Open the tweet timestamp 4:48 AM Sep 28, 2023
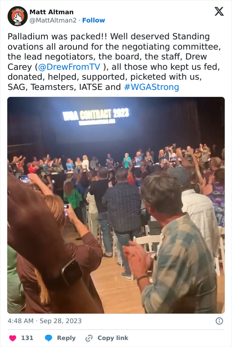 (45, 321)
